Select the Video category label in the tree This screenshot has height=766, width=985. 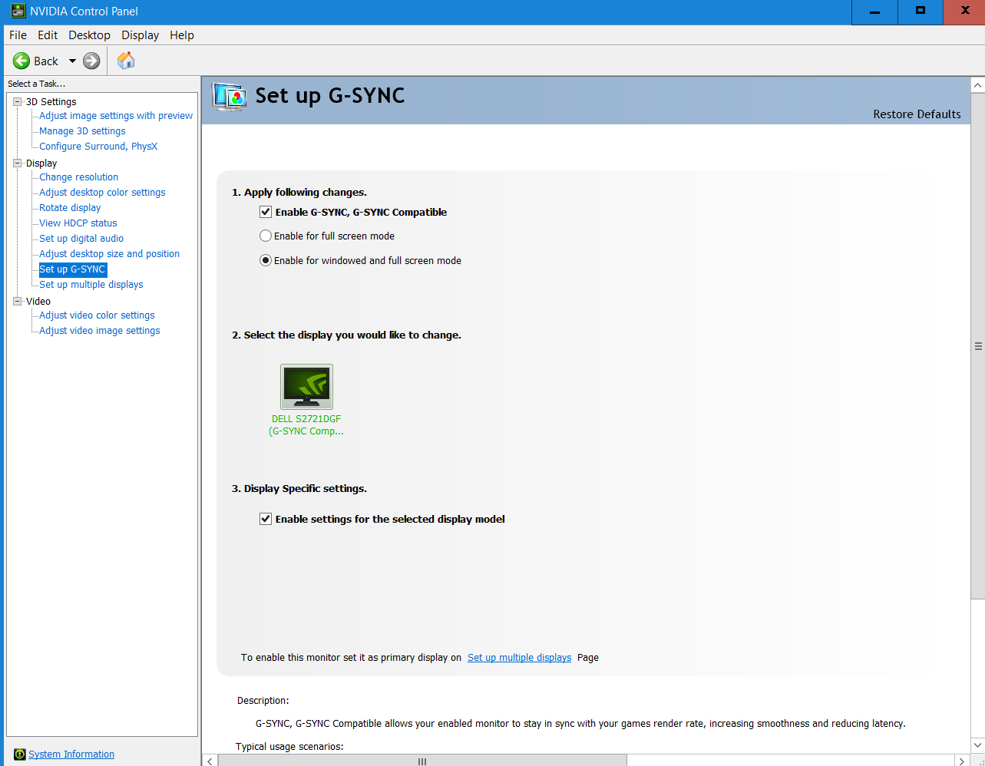click(38, 301)
